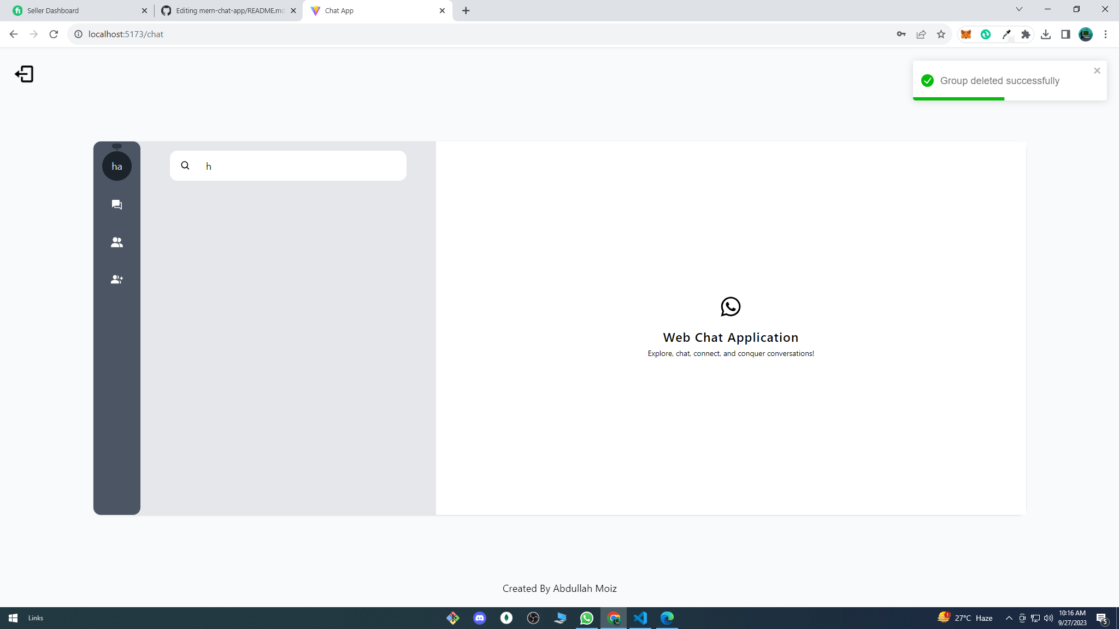Open Visual Studio Code from the taskbar
The image size is (1119, 629).
pyautogui.click(x=640, y=618)
